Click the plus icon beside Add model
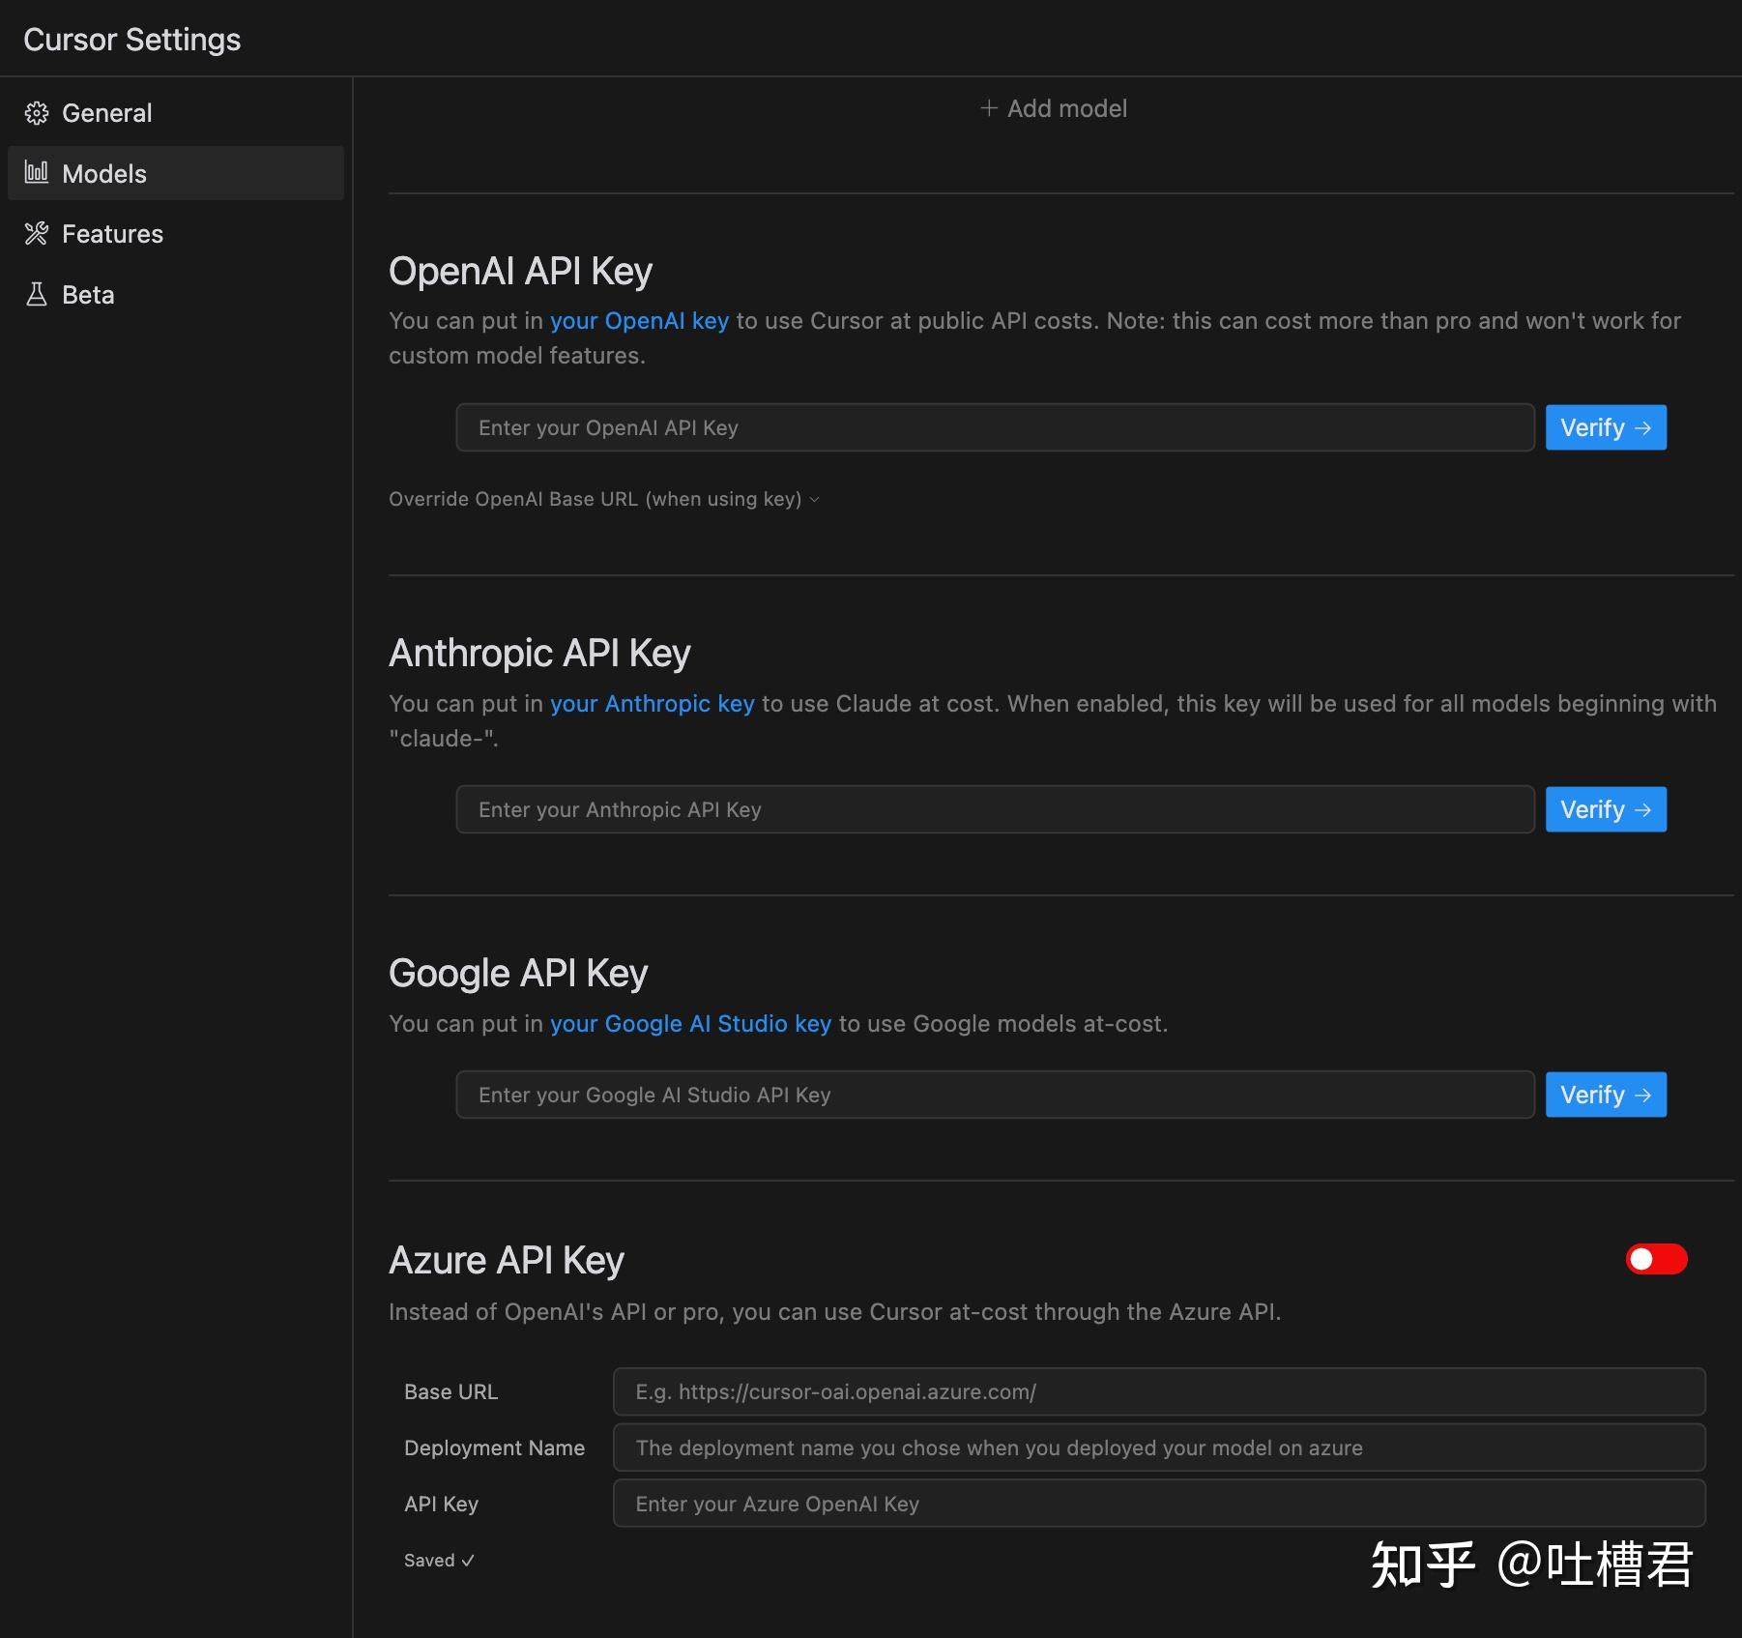 pos(988,108)
